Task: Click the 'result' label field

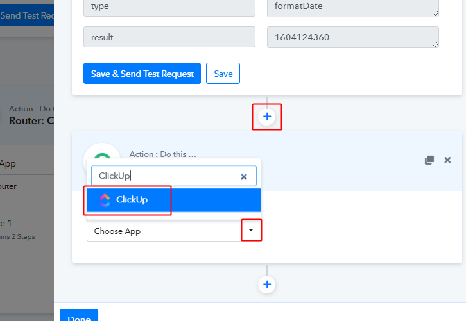Action: [169, 37]
